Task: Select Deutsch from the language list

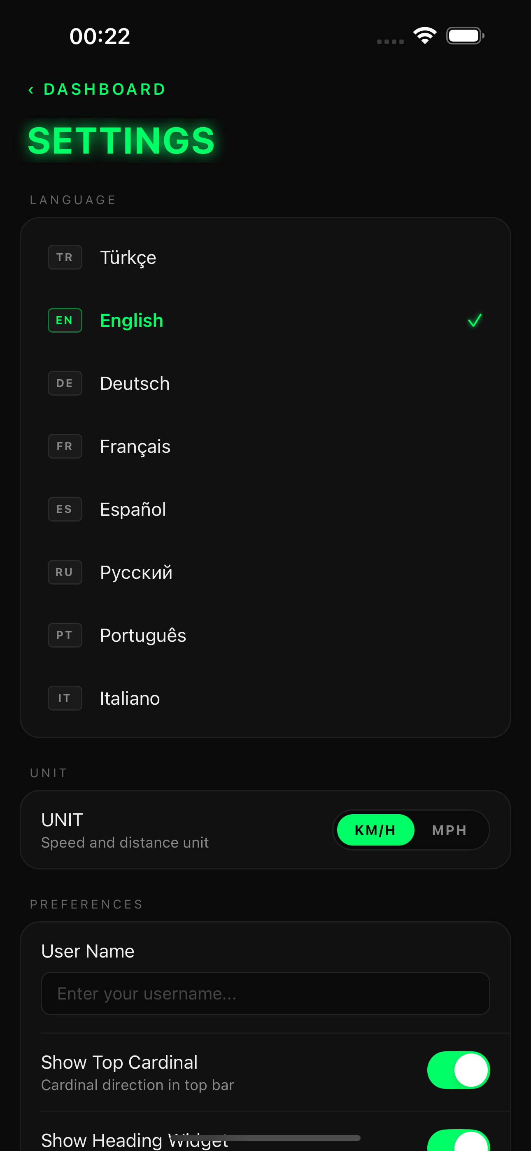Action: (265, 383)
